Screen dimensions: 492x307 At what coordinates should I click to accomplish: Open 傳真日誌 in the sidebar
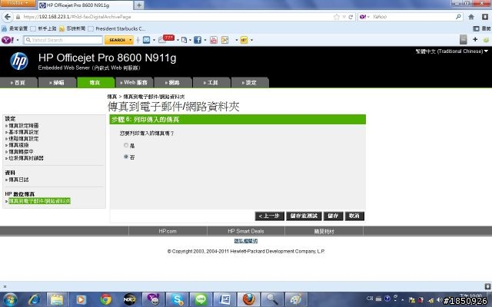(18, 180)
